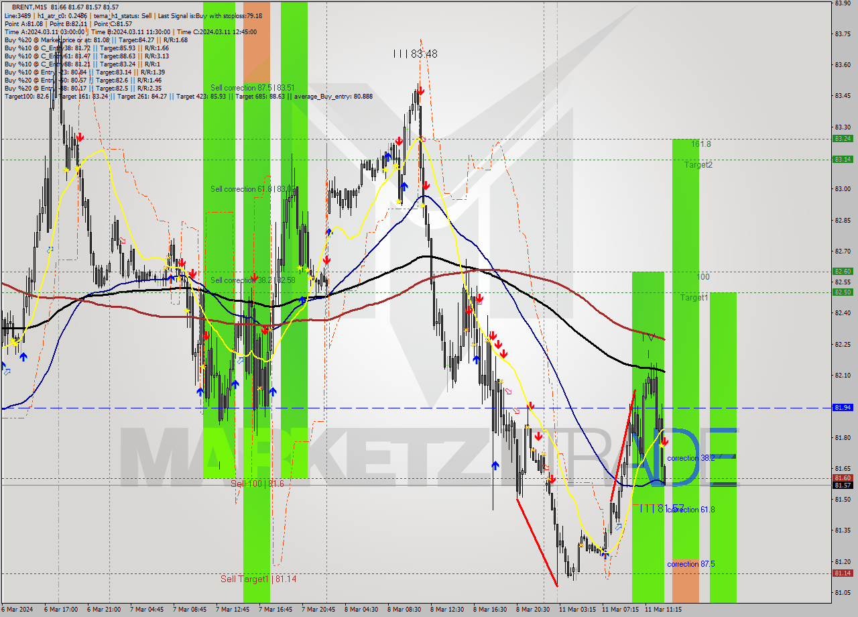Click the green 83.14 price tag
The width and height of the screenshot is (858, 617).
pos(843,160)
